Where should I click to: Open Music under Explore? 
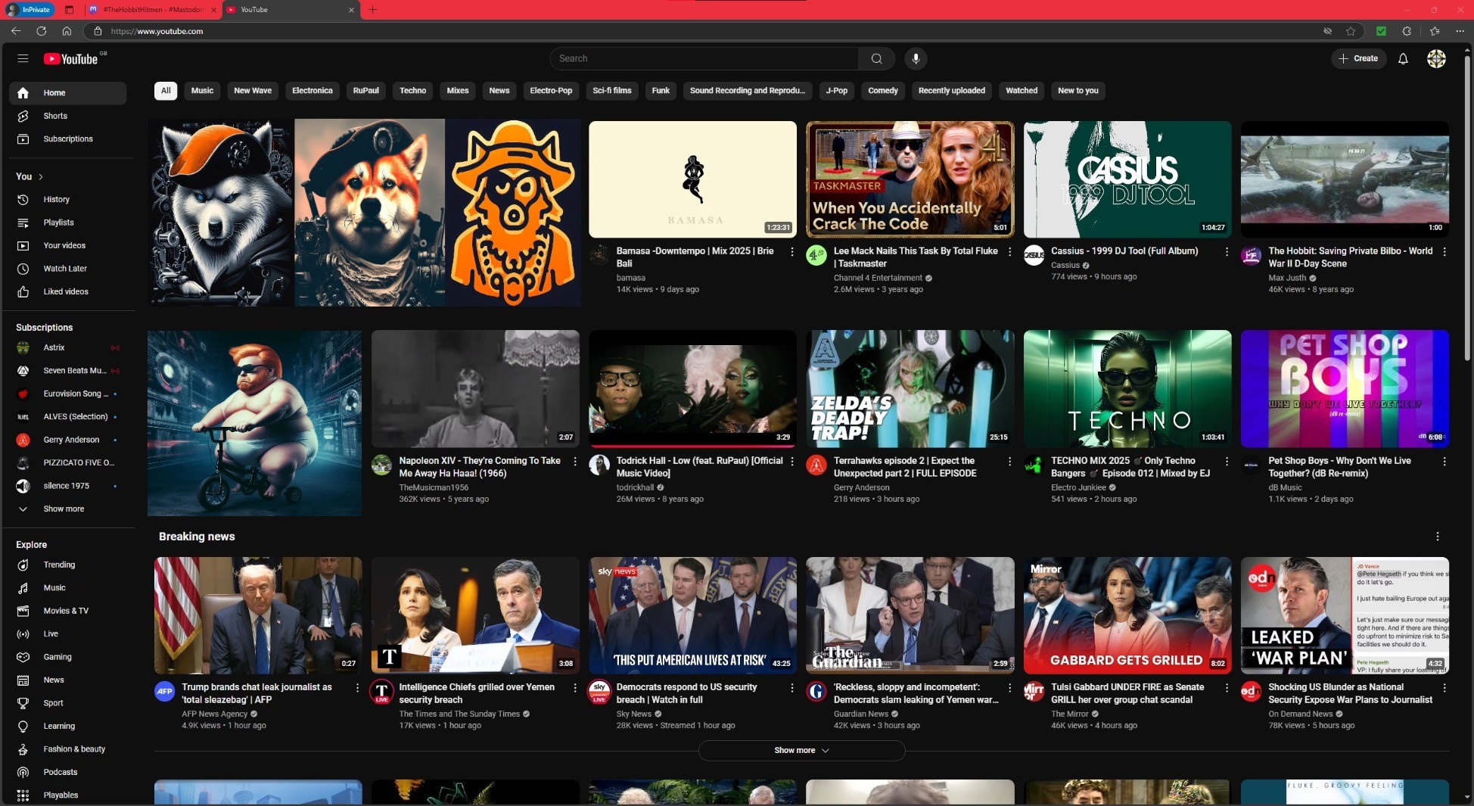pyautogui.click(x=67, y=587)
